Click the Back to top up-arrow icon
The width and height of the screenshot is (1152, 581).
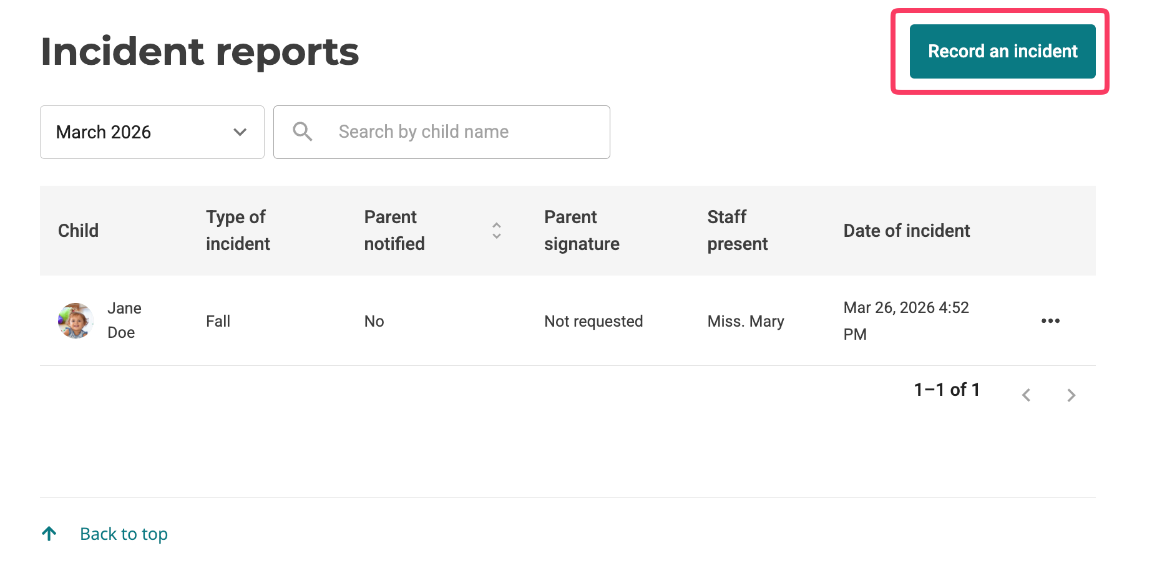coord(49,534)
